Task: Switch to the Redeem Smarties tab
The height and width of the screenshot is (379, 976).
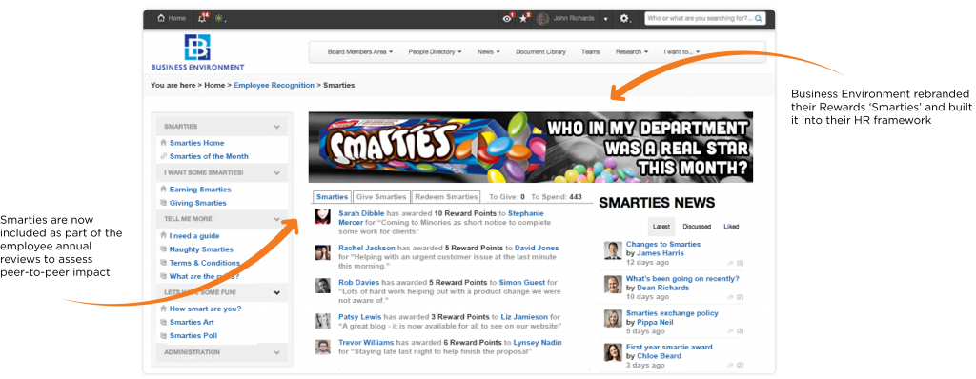Action: tap(446, 197)
